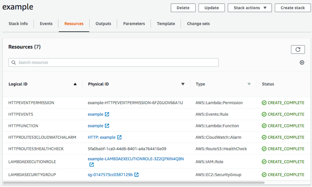The height and width of the screenshot is (187, 312).
Task: Switch to the Stack info tab
Action: coord(18,24)
